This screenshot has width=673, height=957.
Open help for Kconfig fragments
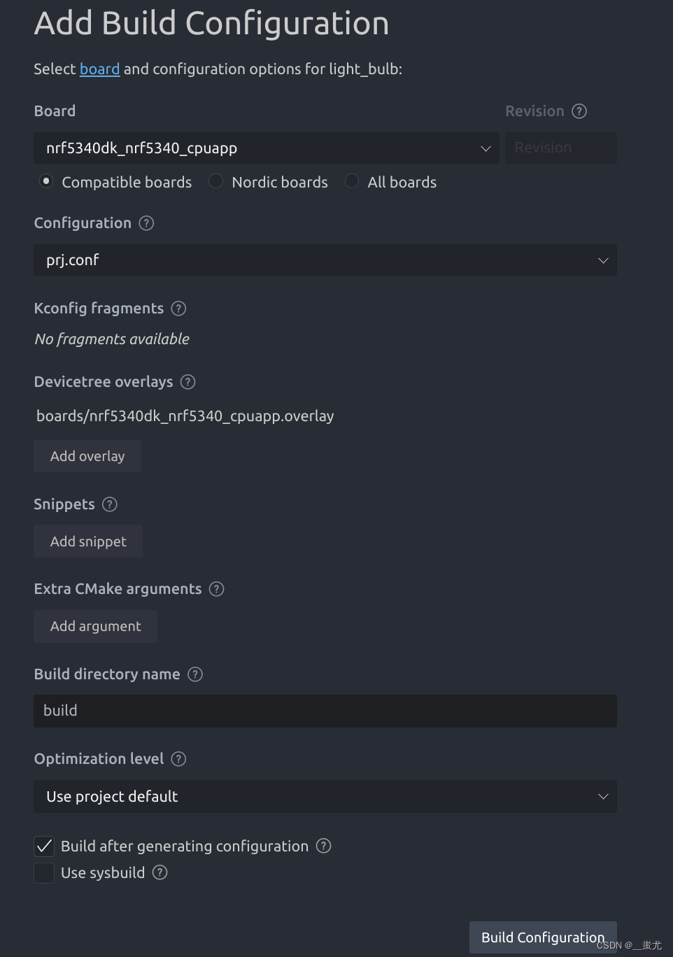tap(178, 309)
